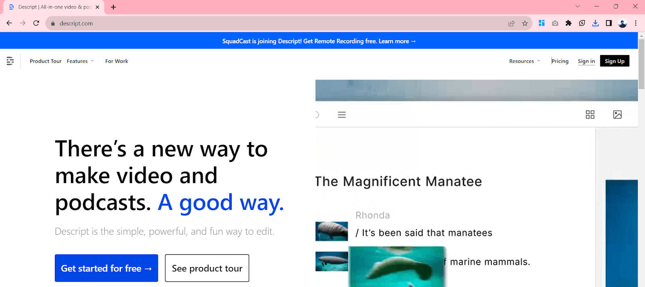
Task: Click the SquadCast Learn more banner link
Action: pos(397,41)
